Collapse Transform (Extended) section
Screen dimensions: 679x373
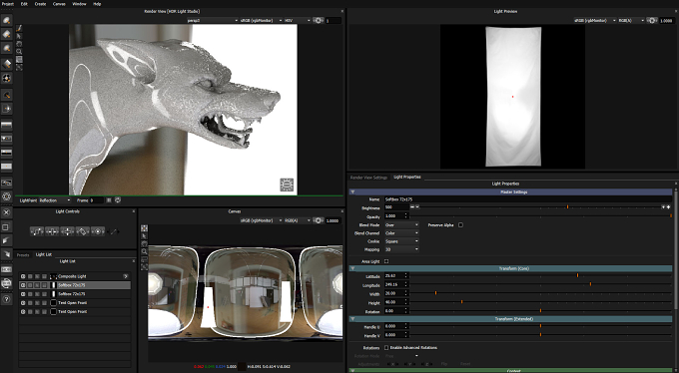[x=352, y=319]
